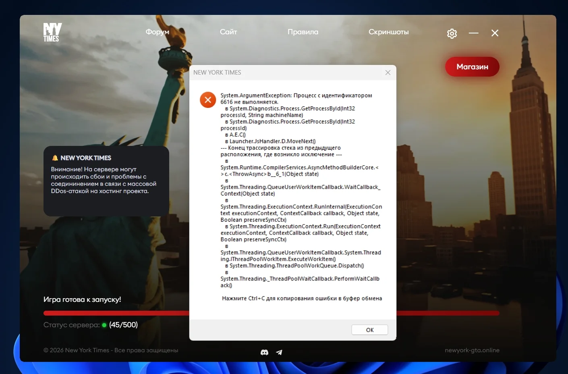Image resolution: width=568 pixels, height=374 pixels.
Task: Click the notification bell icon
Action: (55, 158)
